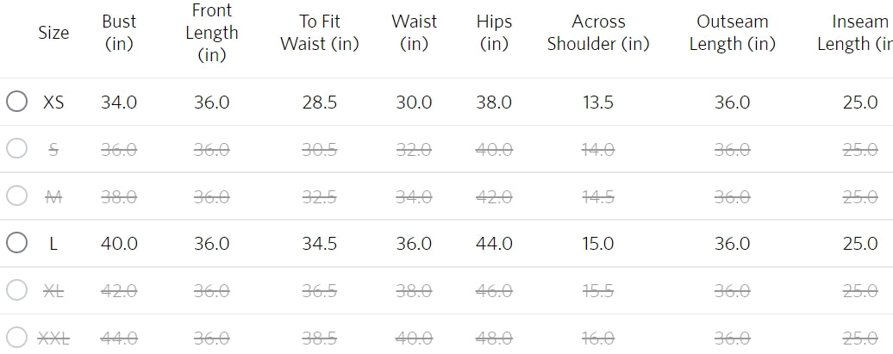Click the disabled XL size radio button
Image resolution: width=893 pixels, height=354 pixels.
coord(17,290)
